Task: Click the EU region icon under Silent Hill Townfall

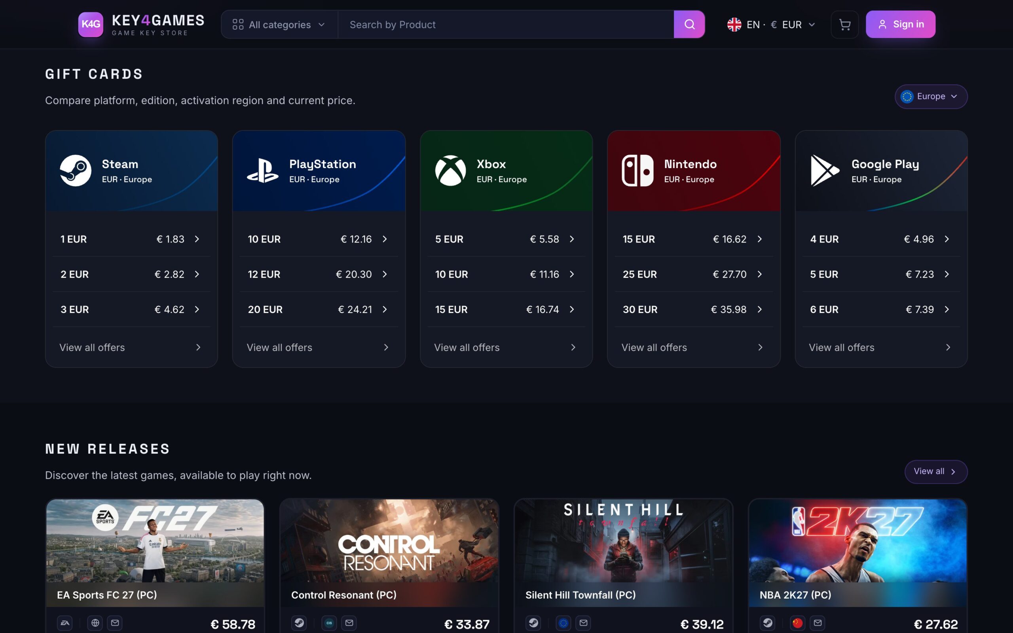Action: [563, 623]
